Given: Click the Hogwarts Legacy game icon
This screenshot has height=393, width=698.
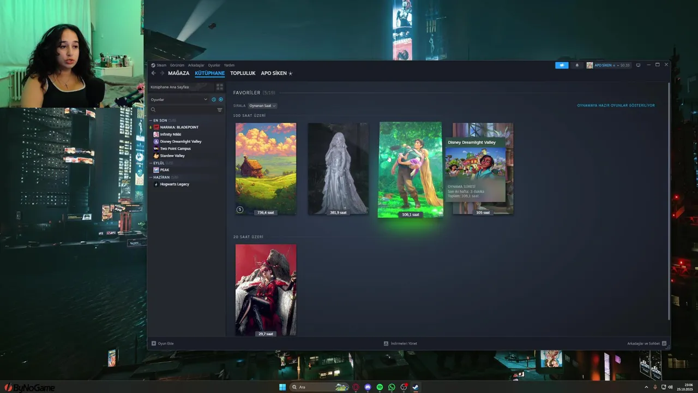Looking at the screenshot, I should 156,184.
